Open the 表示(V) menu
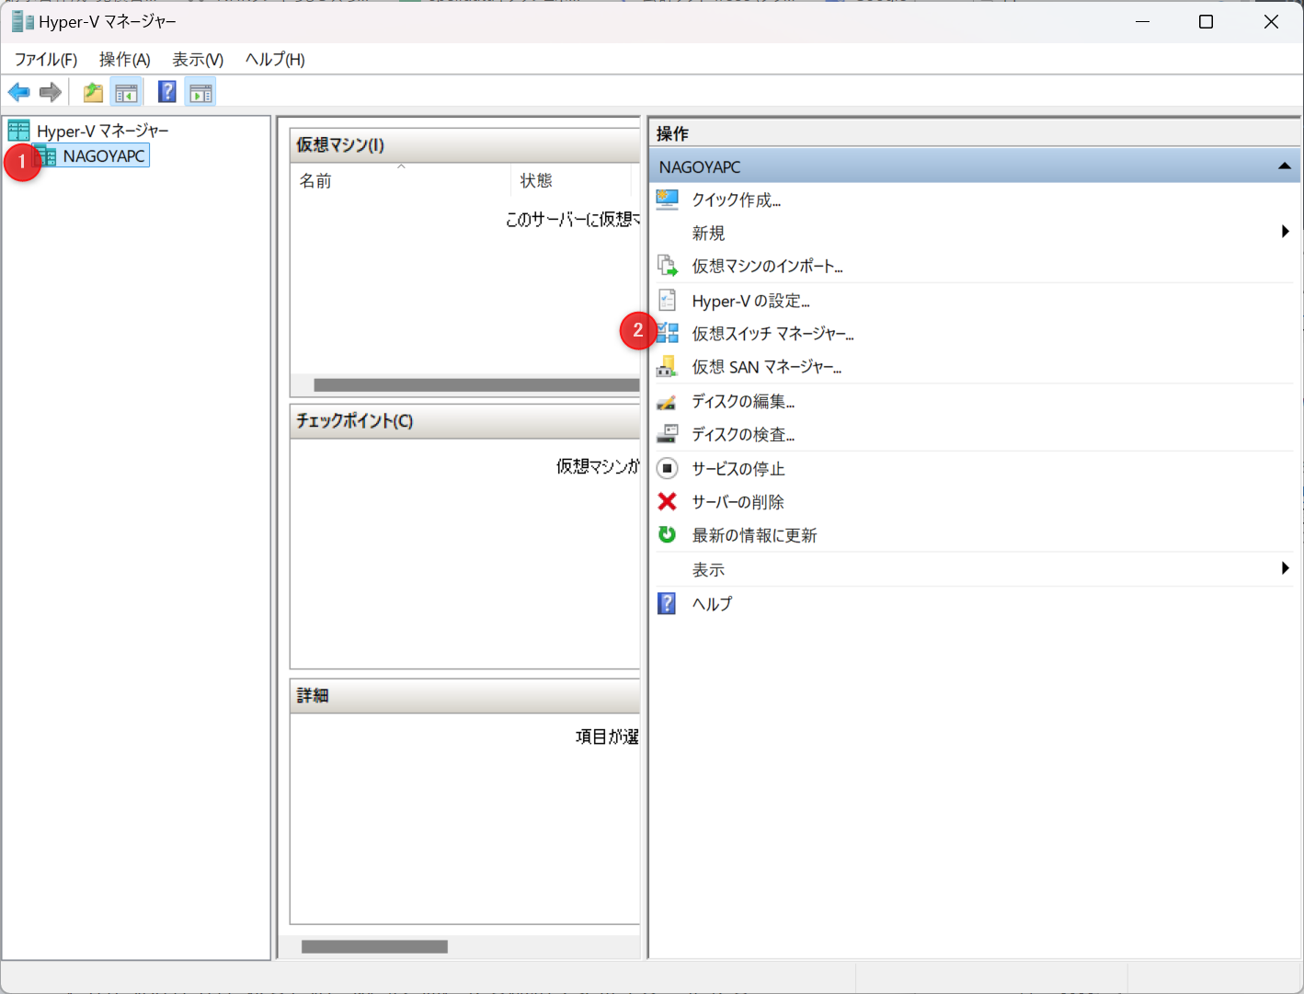The image size is (1304, 994). 198,60
